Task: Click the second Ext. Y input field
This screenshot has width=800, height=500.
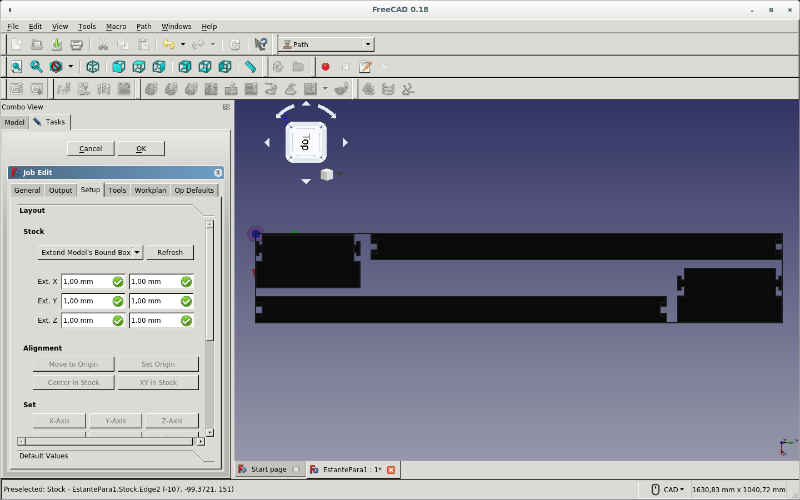Action: [x=161, y=301]
